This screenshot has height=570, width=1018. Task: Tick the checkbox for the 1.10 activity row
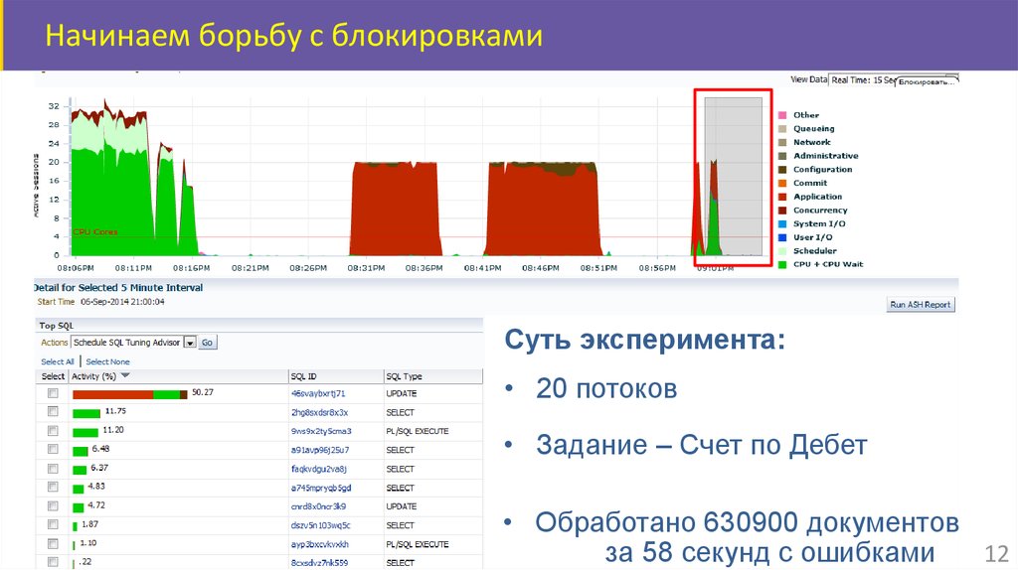pyautogui.click(x=53, y=543)
